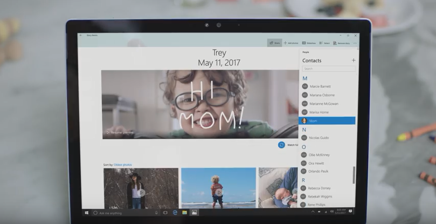
Task: Select the Mom contact
Action: pos(327,121)
